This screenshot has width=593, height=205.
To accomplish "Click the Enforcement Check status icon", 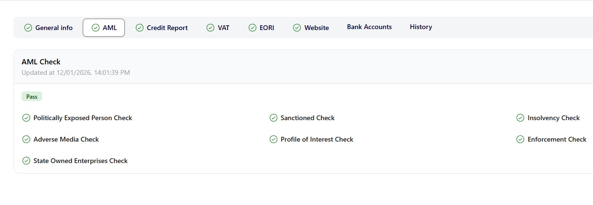I will tap(520, 139).
